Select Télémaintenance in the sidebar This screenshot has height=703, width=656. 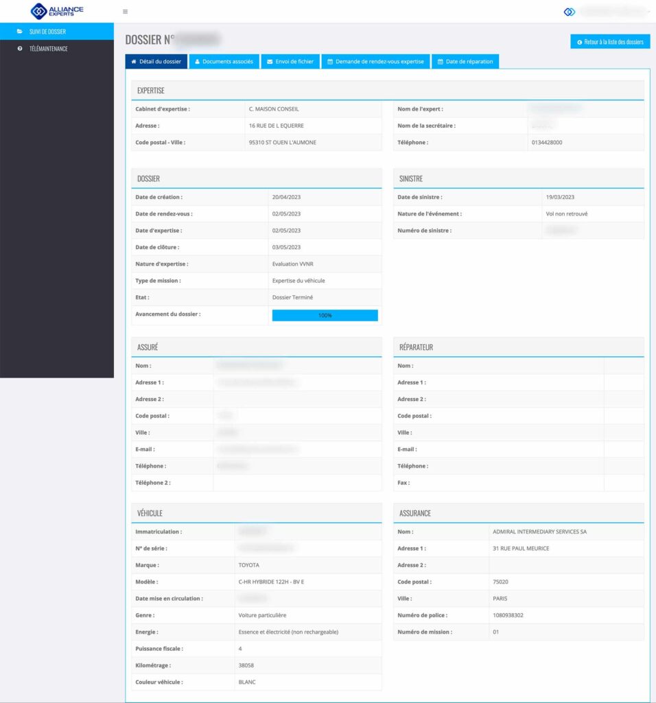tap(48, 49)
